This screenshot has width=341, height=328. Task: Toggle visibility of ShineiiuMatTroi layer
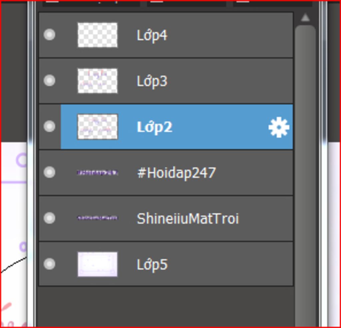[x=49, y=218]
